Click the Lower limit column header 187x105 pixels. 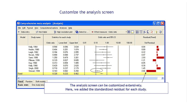[63, 43]
